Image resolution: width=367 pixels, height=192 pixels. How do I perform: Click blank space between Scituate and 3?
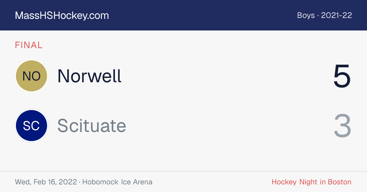(x=229, y=126)
